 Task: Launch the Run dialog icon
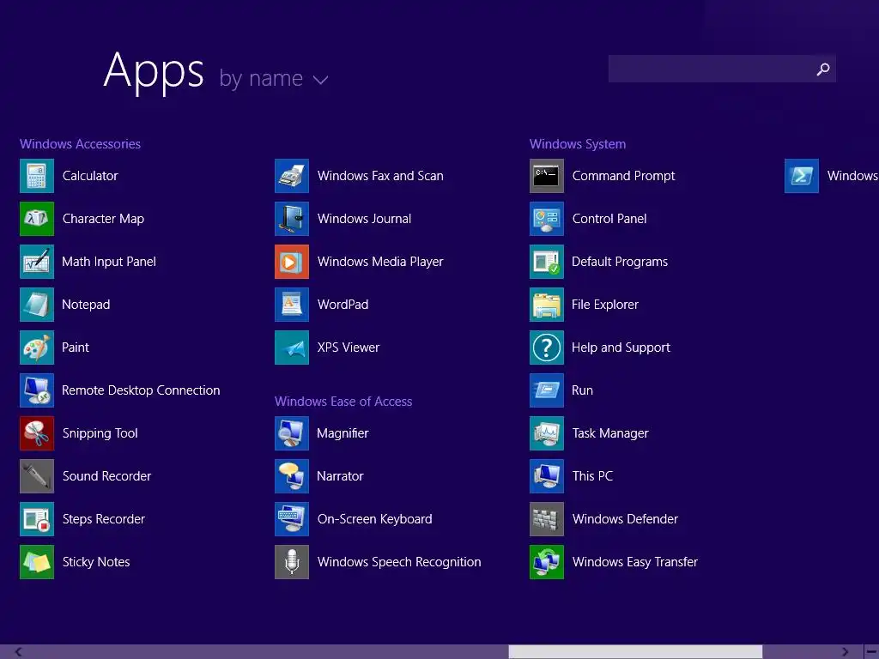547,390
